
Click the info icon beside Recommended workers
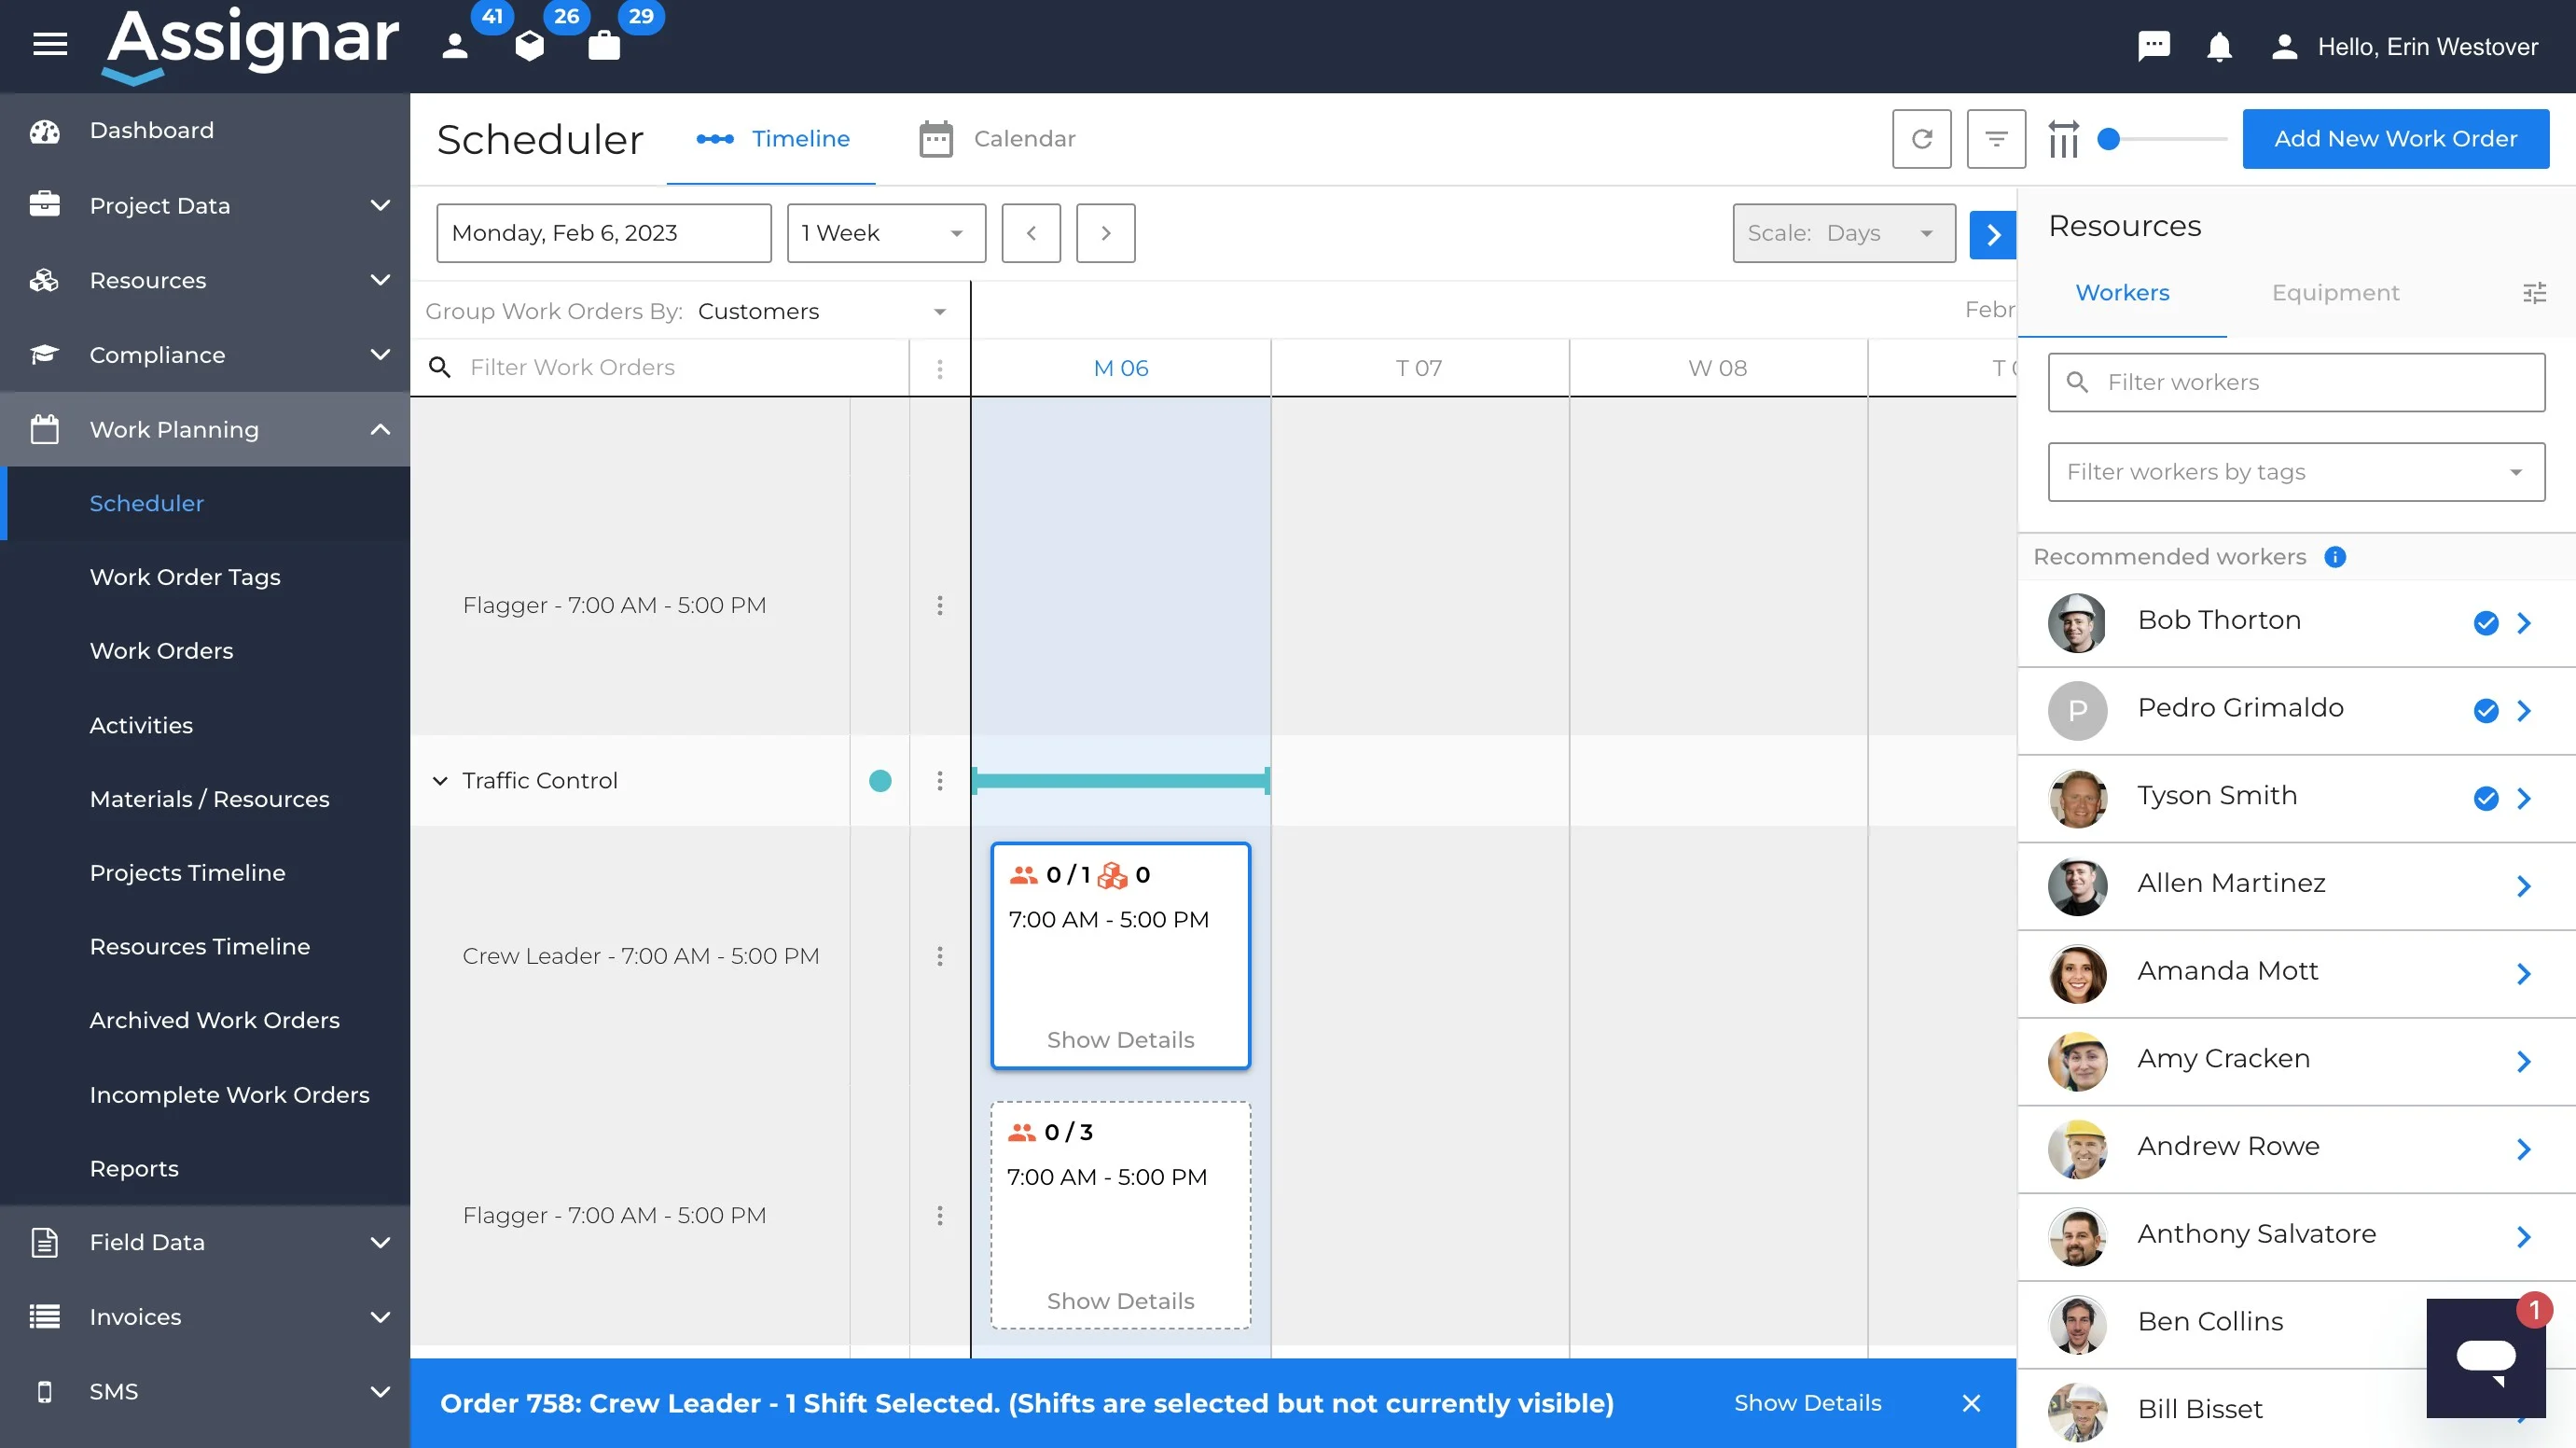click(x=2335, y=556)
